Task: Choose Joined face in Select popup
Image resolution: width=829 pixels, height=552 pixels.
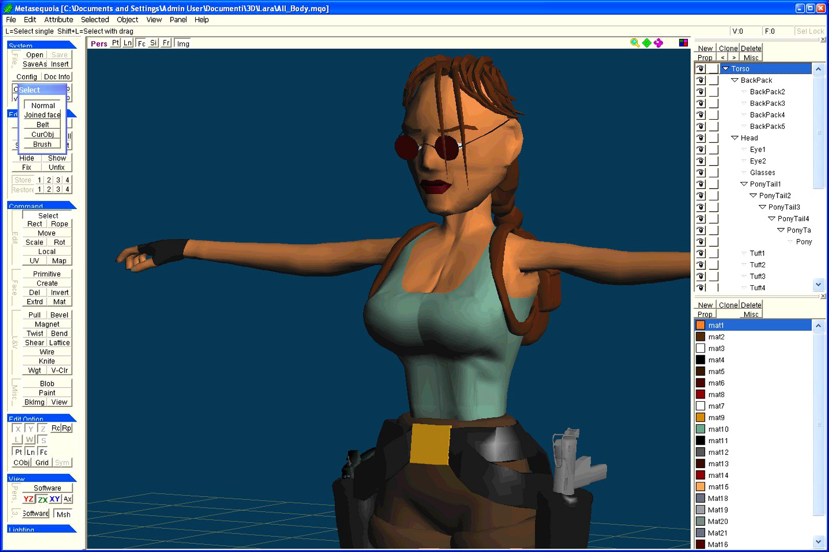Action: click(x=42, y=115)
